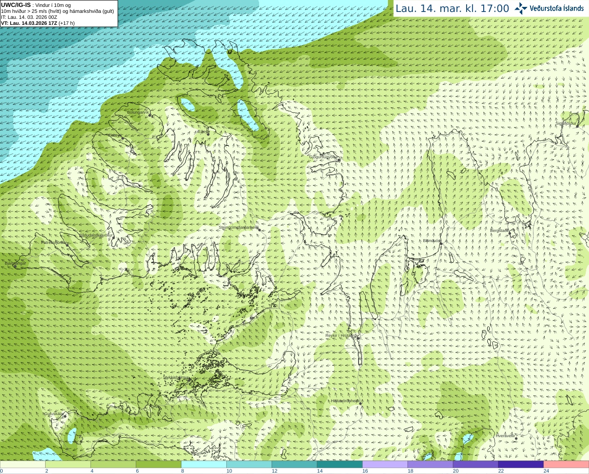Viewport: 589px width, 474px height.
Task: Click the 4–6 m/s green legend swatch
Action: 113,464
